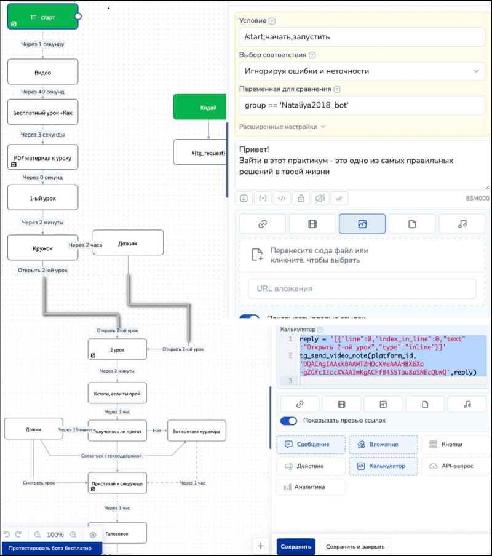Toggle canvas visibility with the eye icon
492x556 pixels.
(x=93, y=534)
